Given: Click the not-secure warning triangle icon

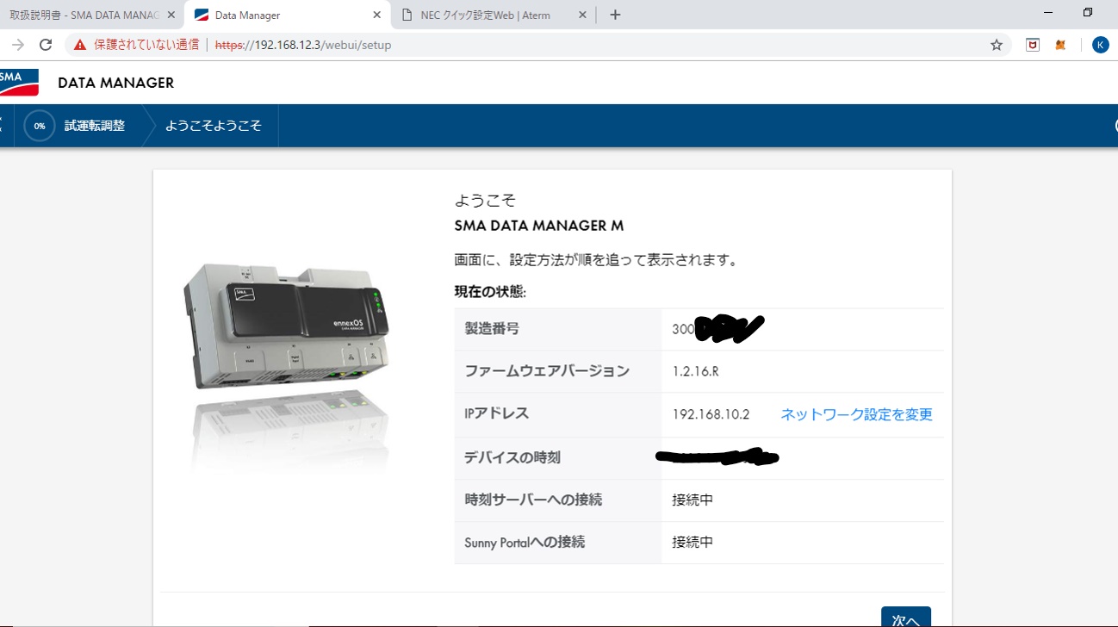Looking at the screenshot, I should tap(80, 45).
